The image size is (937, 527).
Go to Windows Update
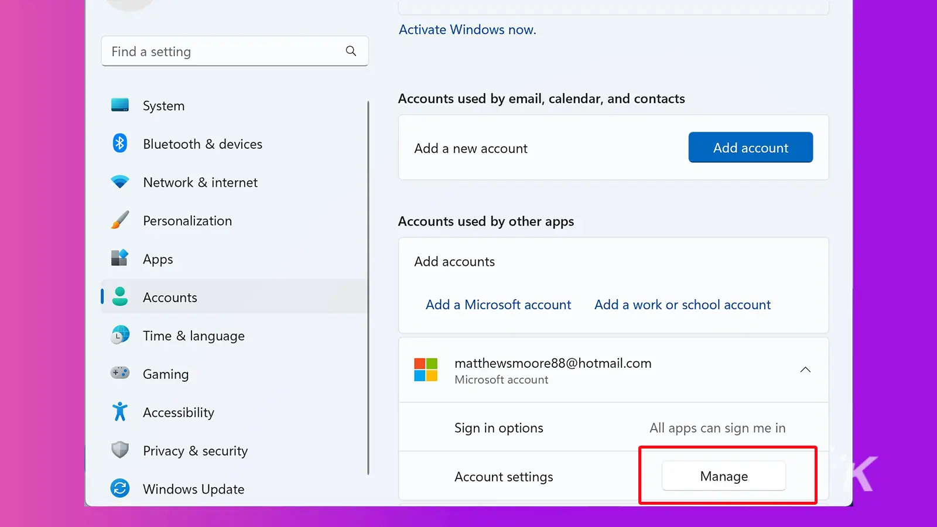(234, 489)
